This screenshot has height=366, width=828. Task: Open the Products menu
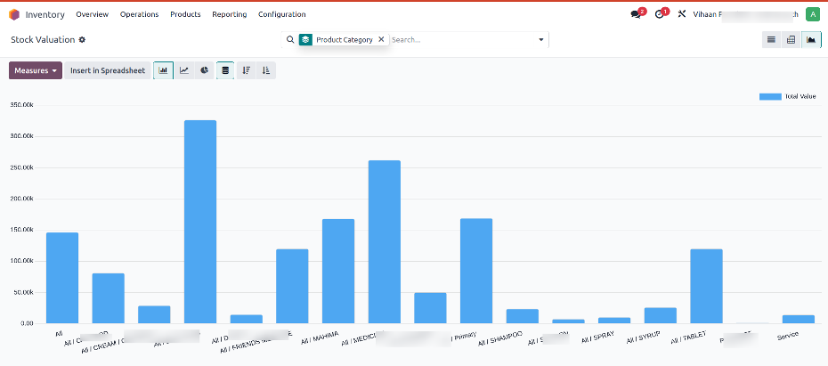click(185, 14)
